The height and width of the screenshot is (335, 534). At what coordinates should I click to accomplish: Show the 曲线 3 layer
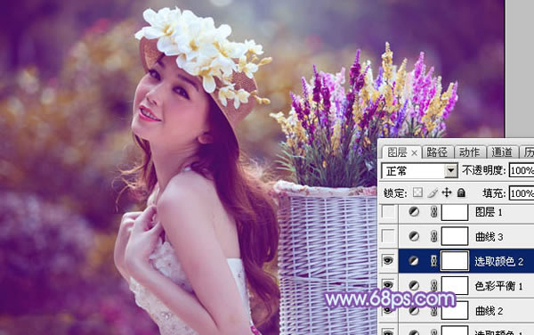tap(388, 236)
